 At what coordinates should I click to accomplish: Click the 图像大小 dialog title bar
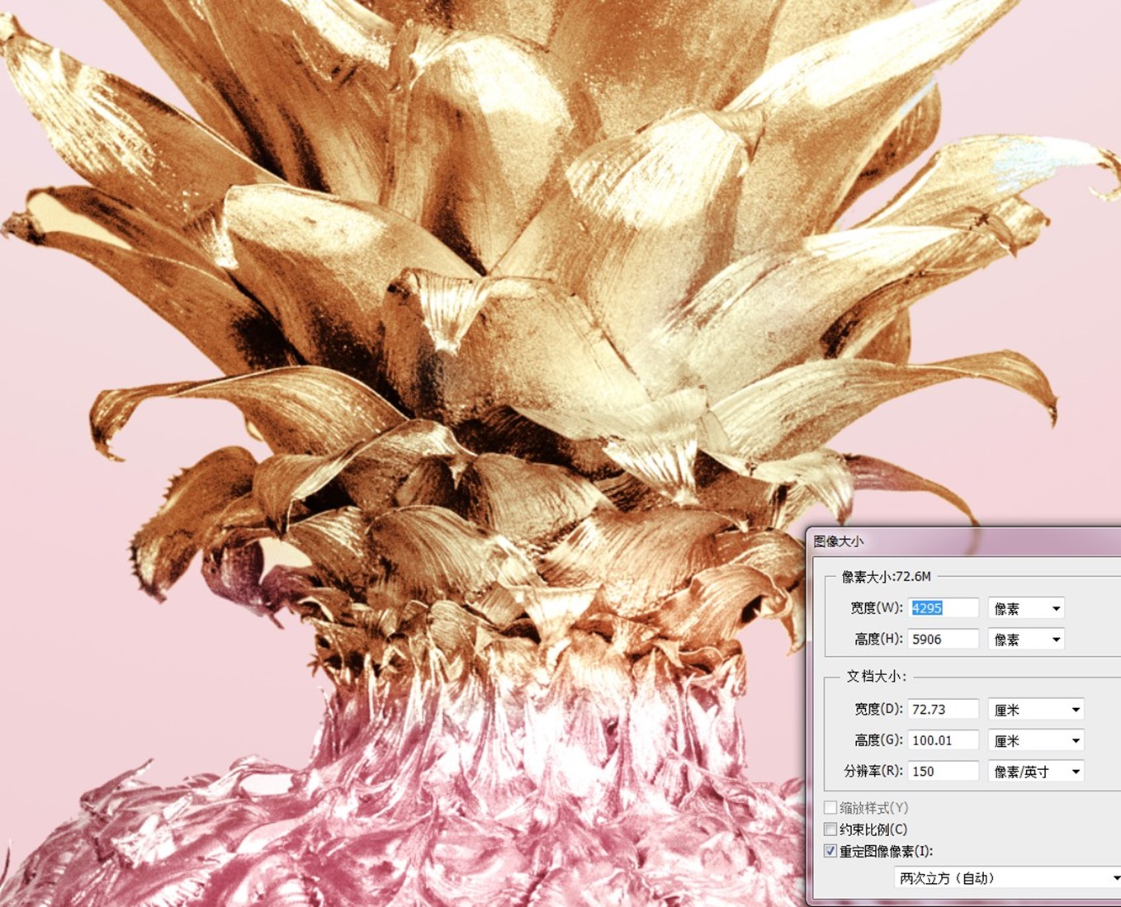pos(963,541)
